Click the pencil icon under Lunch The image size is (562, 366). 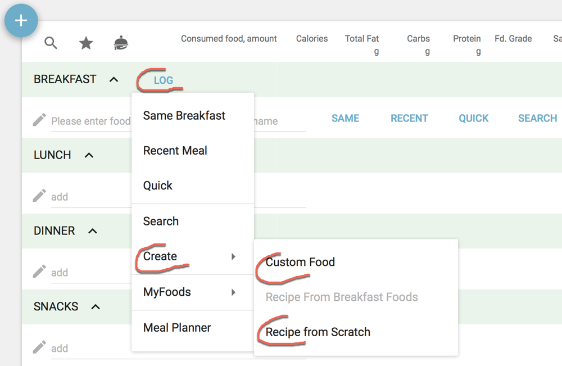39,196
